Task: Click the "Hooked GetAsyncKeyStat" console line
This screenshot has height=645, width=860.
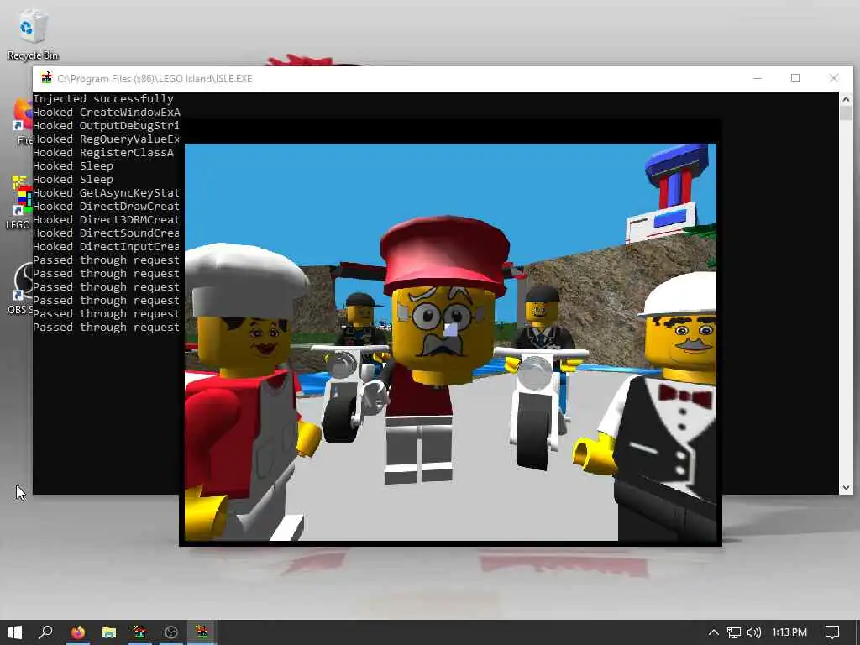Action: click(x=106, y=192)
